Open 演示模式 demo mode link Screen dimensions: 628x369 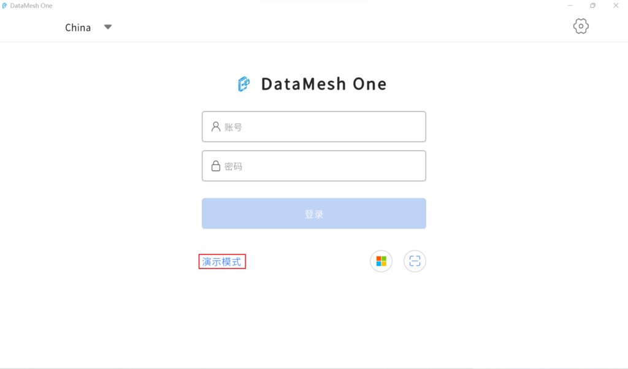221,262
